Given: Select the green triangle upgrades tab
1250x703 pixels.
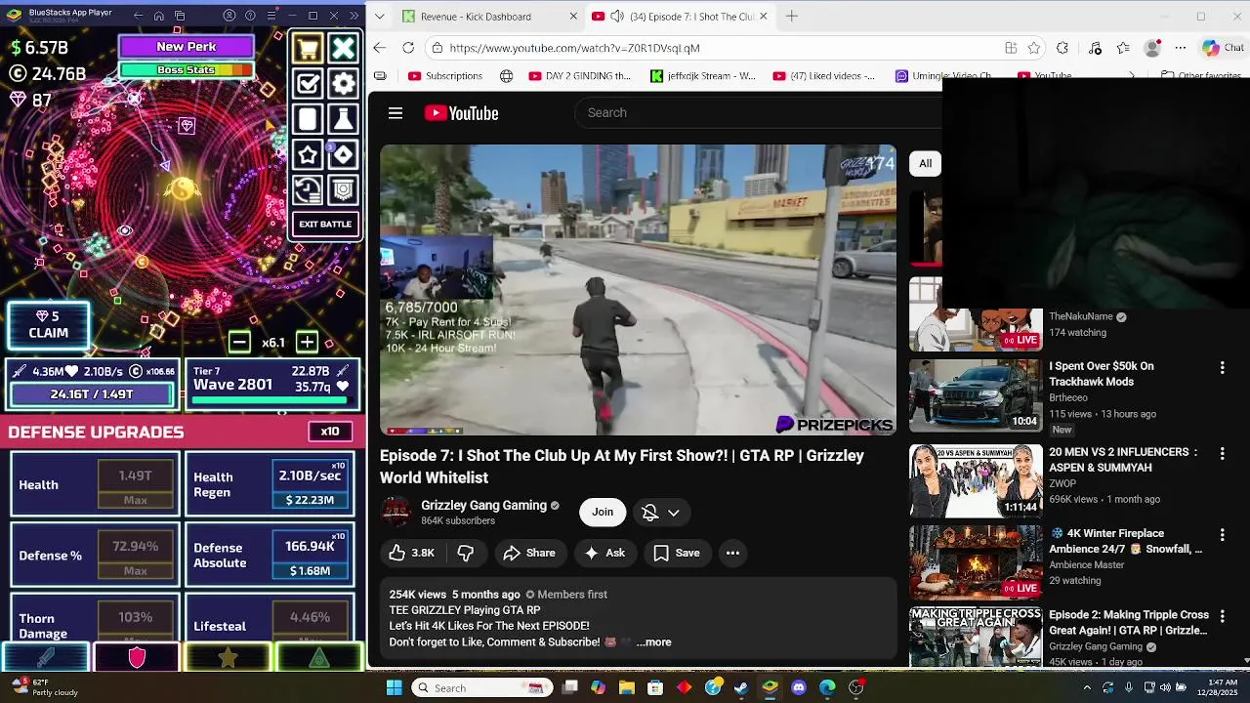Looking at the screenshot, I should click(x=319, y=658).
